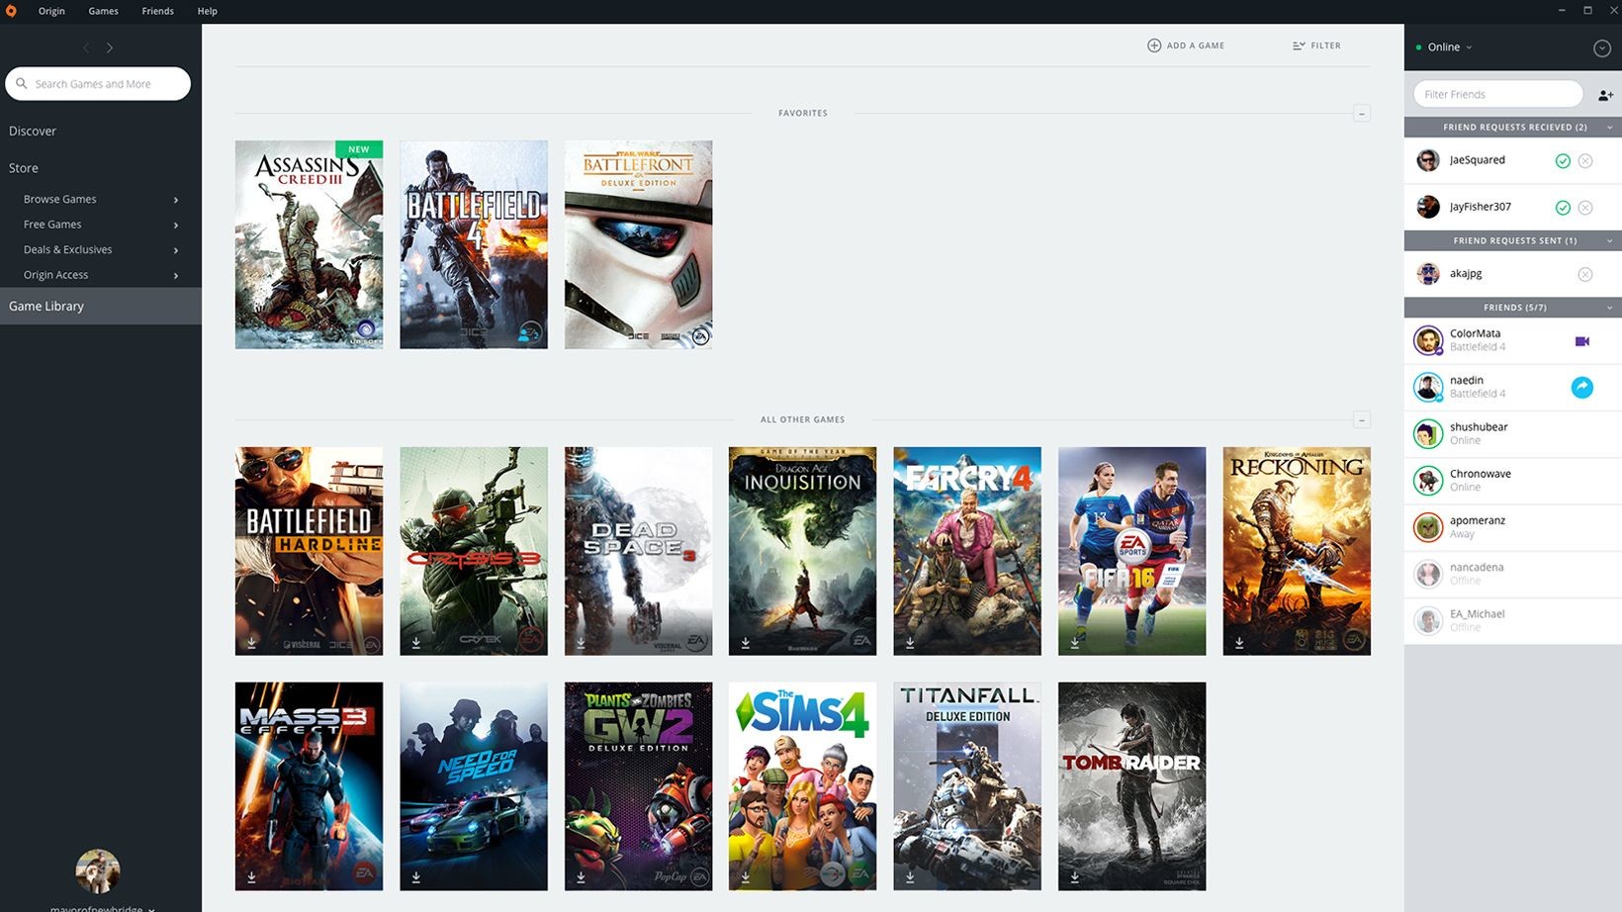This screenshot has width=1622, height=912.
Task: Collapse Friend Requests Received section
Action: 1609,128
